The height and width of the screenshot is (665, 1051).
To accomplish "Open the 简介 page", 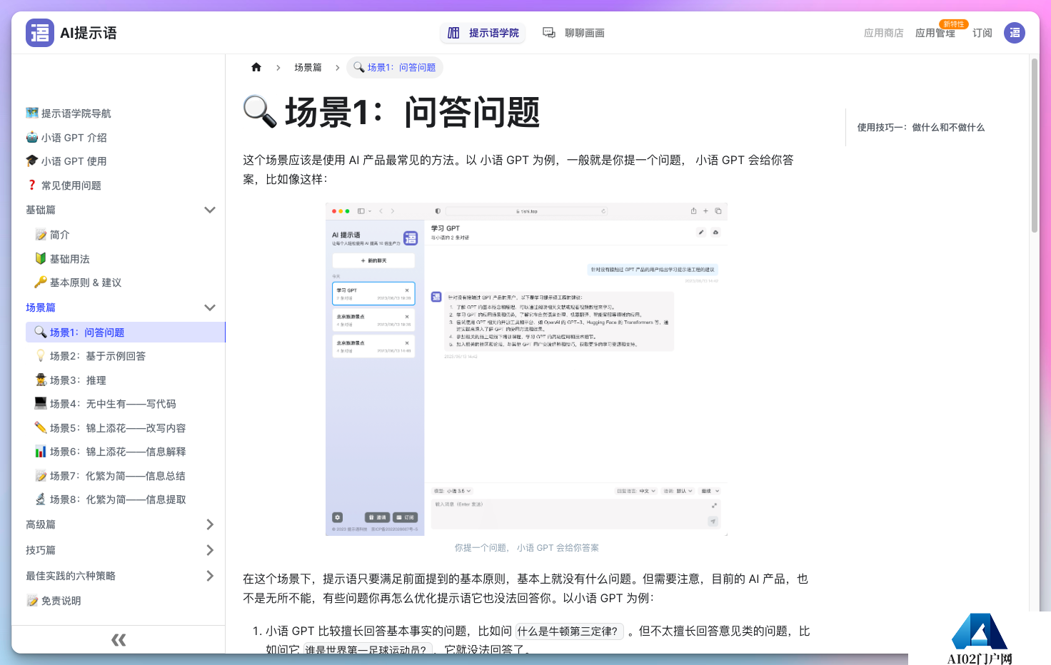I will tap(52, 235).
